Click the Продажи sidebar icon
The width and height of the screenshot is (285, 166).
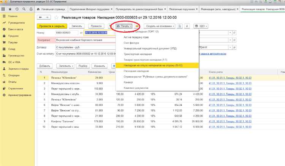click(4, 36)
